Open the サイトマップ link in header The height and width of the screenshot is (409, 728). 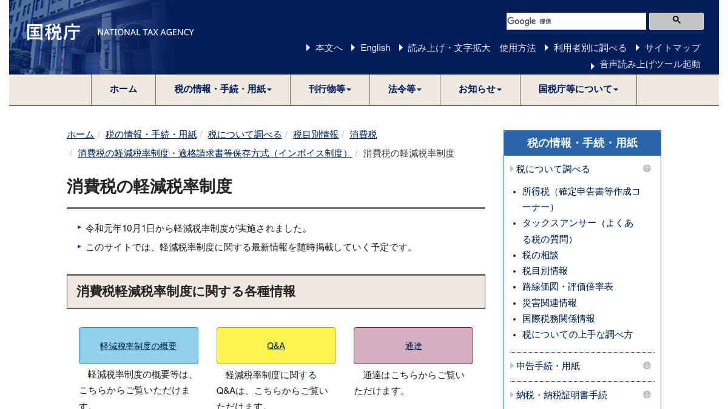click(x=672, y=48)
